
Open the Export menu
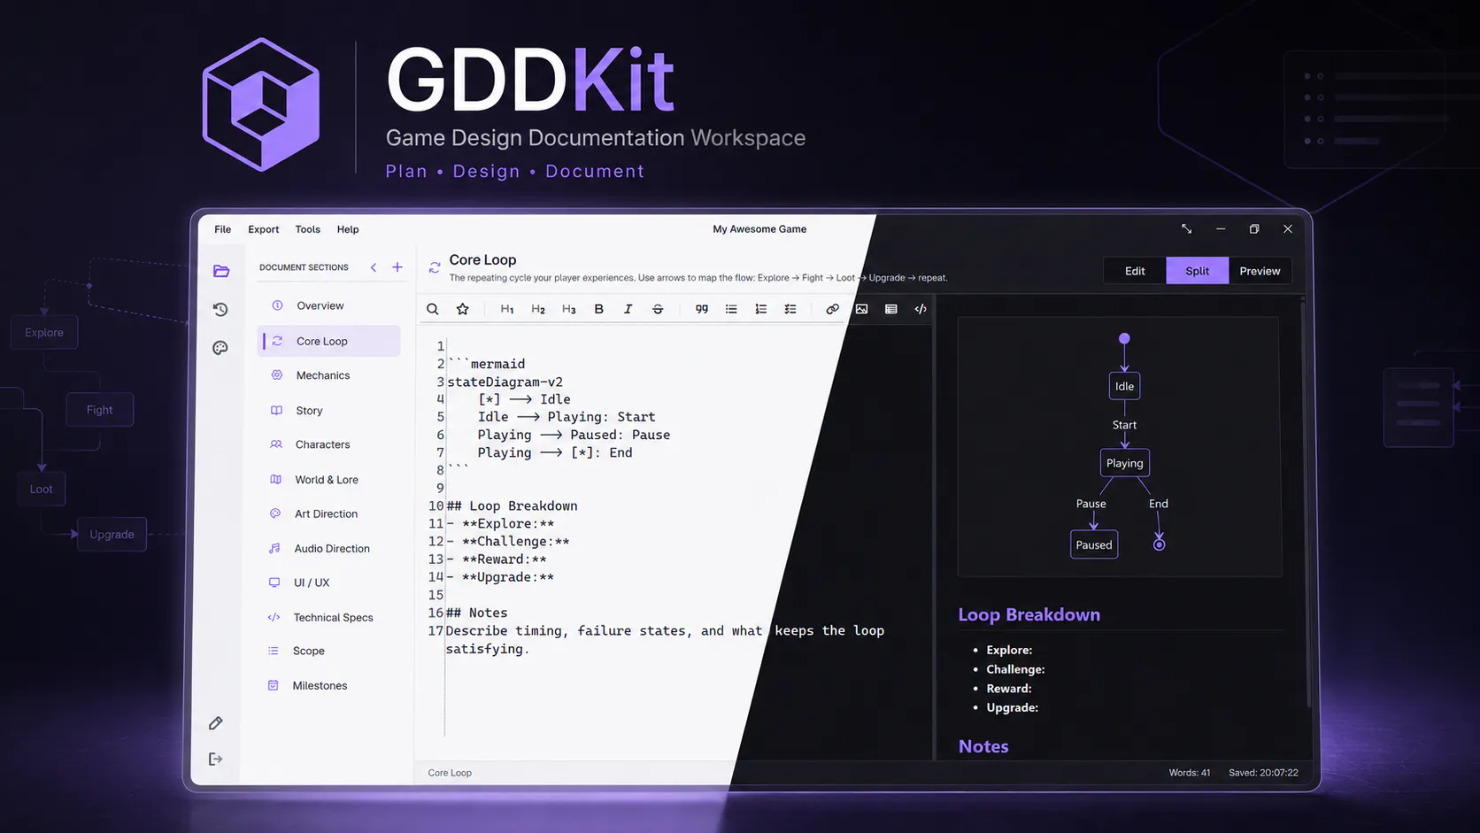[x=263, y=229]
